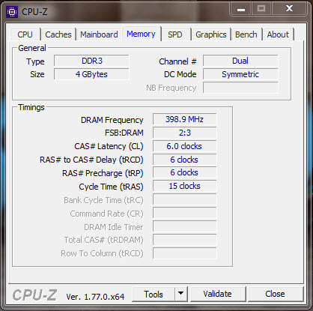This screenshot has height=311, width=313.
Task: Click the empty NB Frequency field
Action: tap(240, 88)
